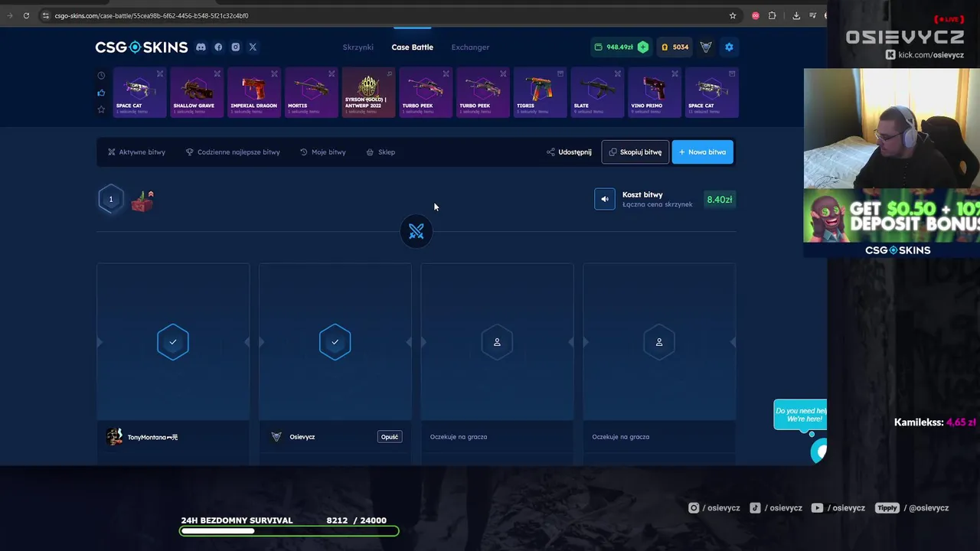Image resolution: width=980 pixels, height=551 pixels.
Task: Open the Instagram icon in the header
Action: (x=236, y=47)
